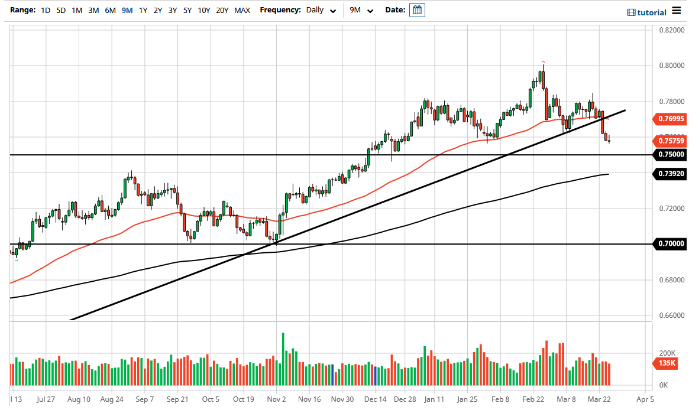
Task: Select the MAX range option
Action: [x=242, y=10]
